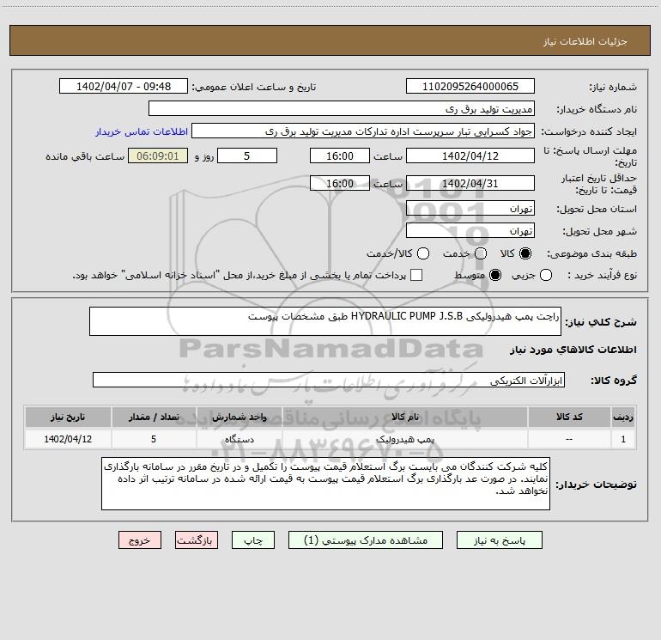Click the row number cell 1
The image size is (661, 640).
(623, 439)
